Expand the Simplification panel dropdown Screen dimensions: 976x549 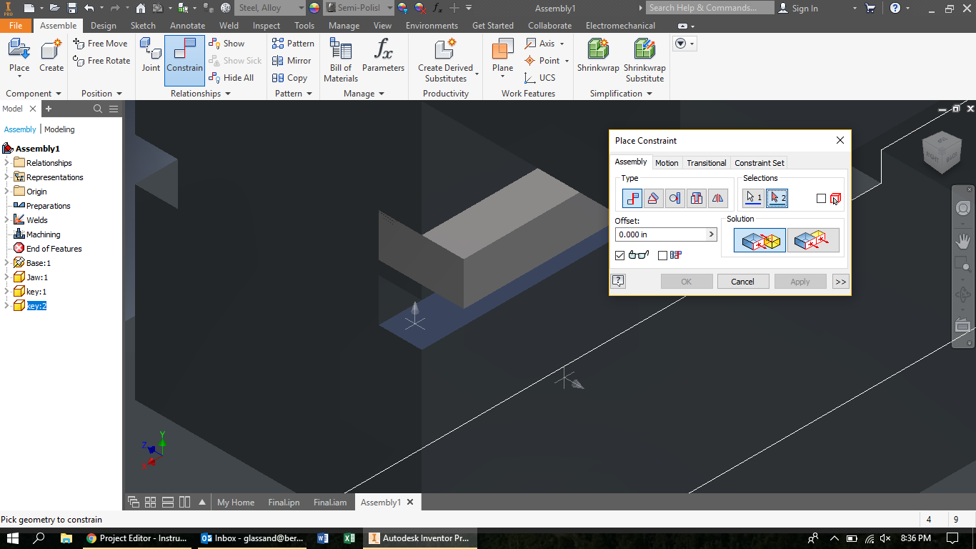[649, 94]
